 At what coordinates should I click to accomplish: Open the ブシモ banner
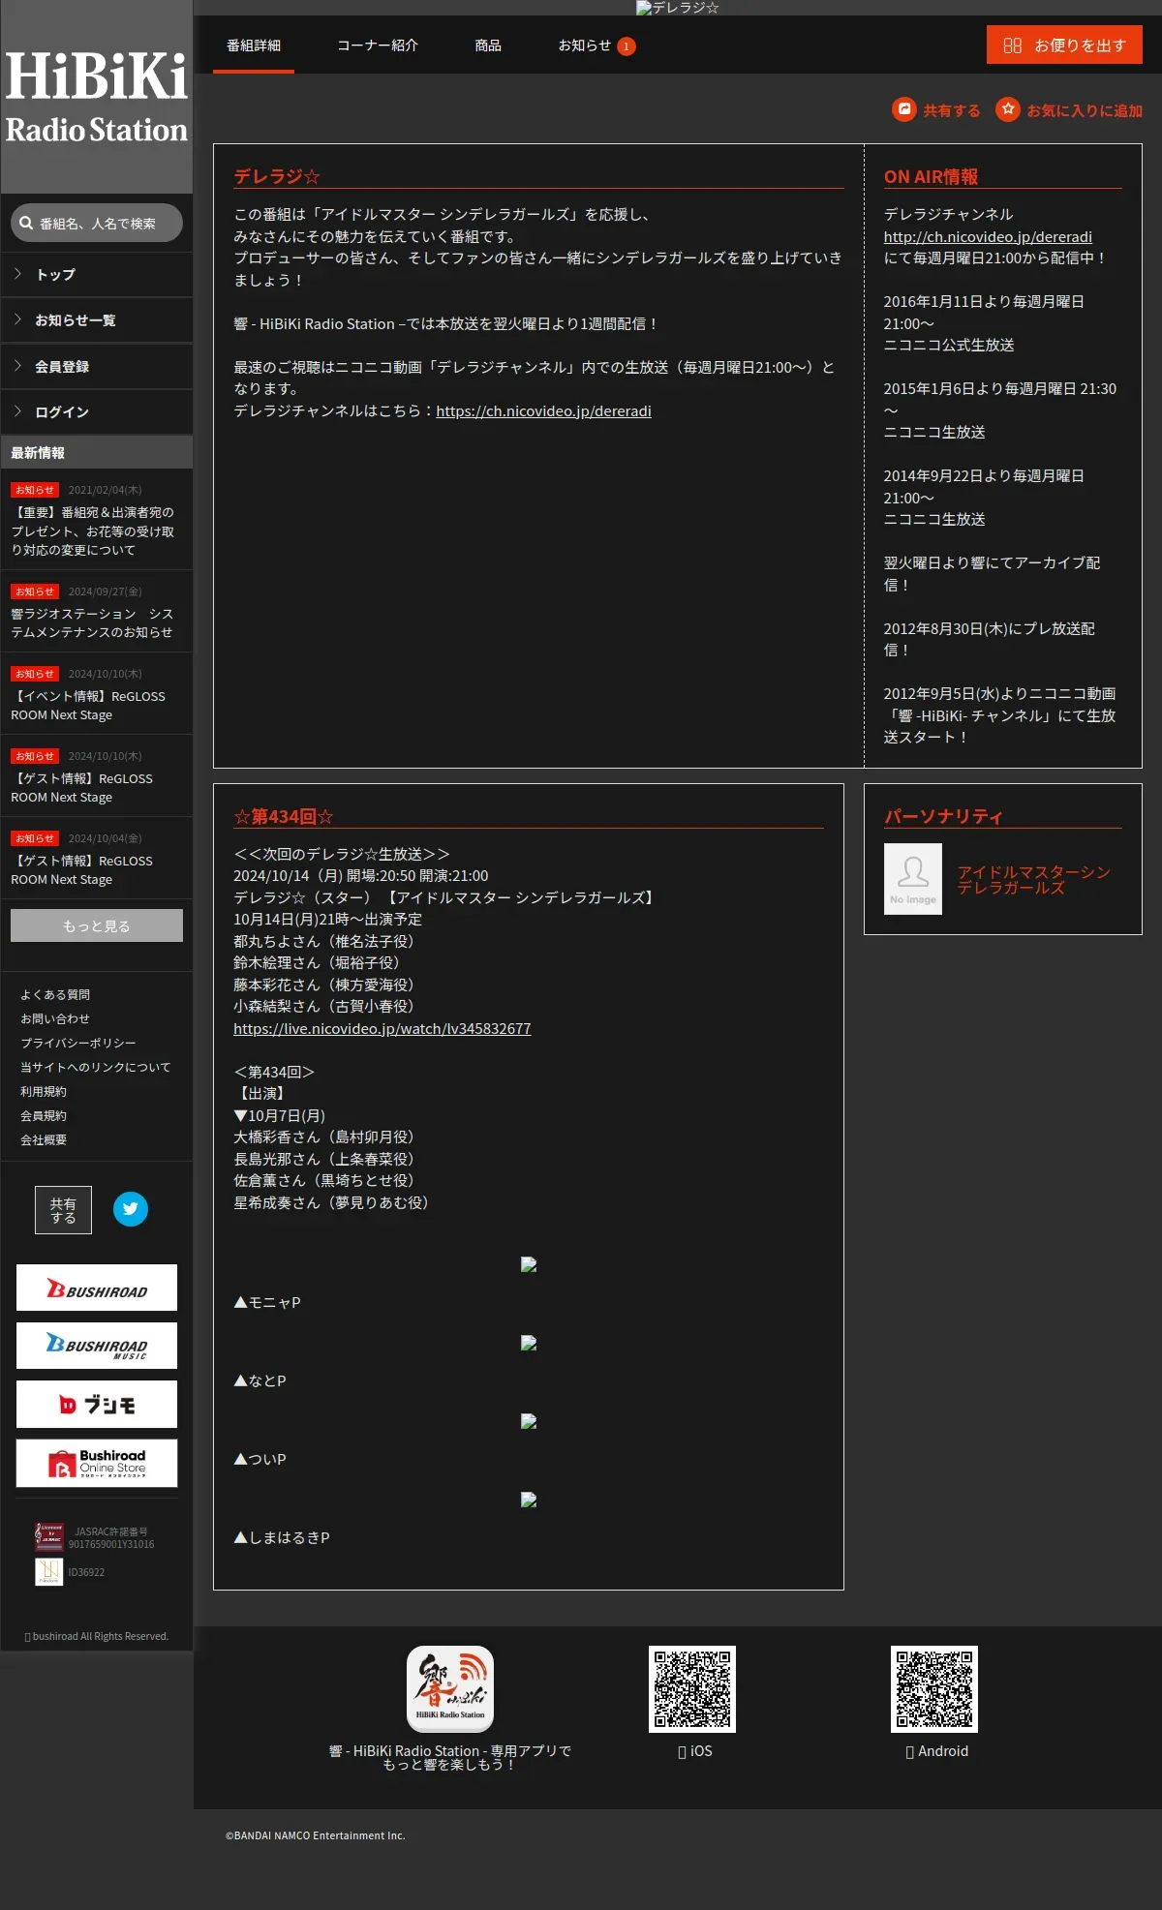[x=97, y=1404]
